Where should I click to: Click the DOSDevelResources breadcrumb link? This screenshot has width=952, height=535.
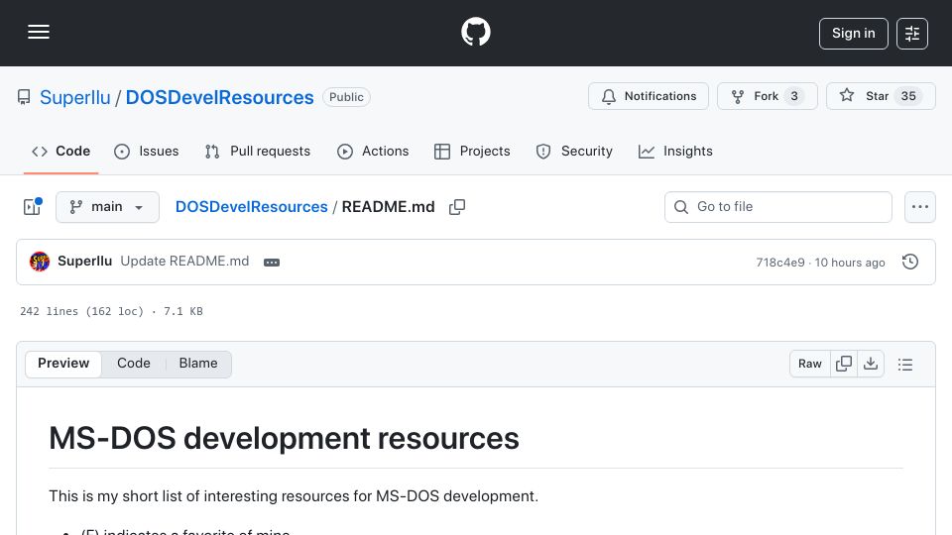pos(251,207)
